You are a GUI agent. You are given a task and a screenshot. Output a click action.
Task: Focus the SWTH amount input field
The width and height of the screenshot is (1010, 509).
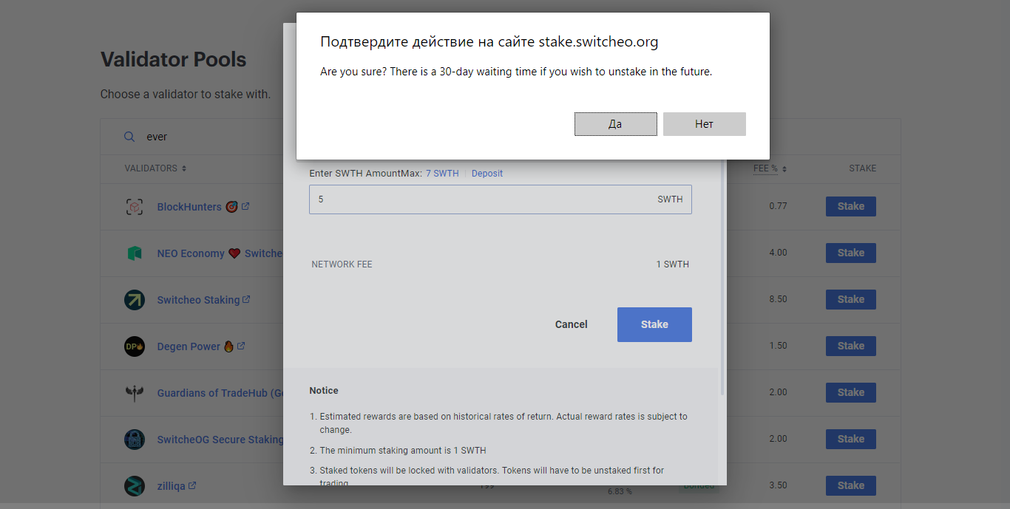click(x=500, y=199)
